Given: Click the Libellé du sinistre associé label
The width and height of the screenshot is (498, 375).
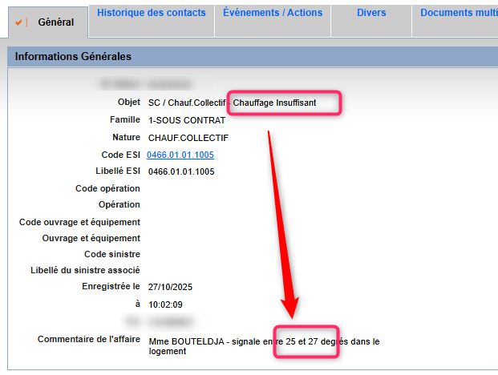Looking at the screenshot, I should tap(85, 271).
